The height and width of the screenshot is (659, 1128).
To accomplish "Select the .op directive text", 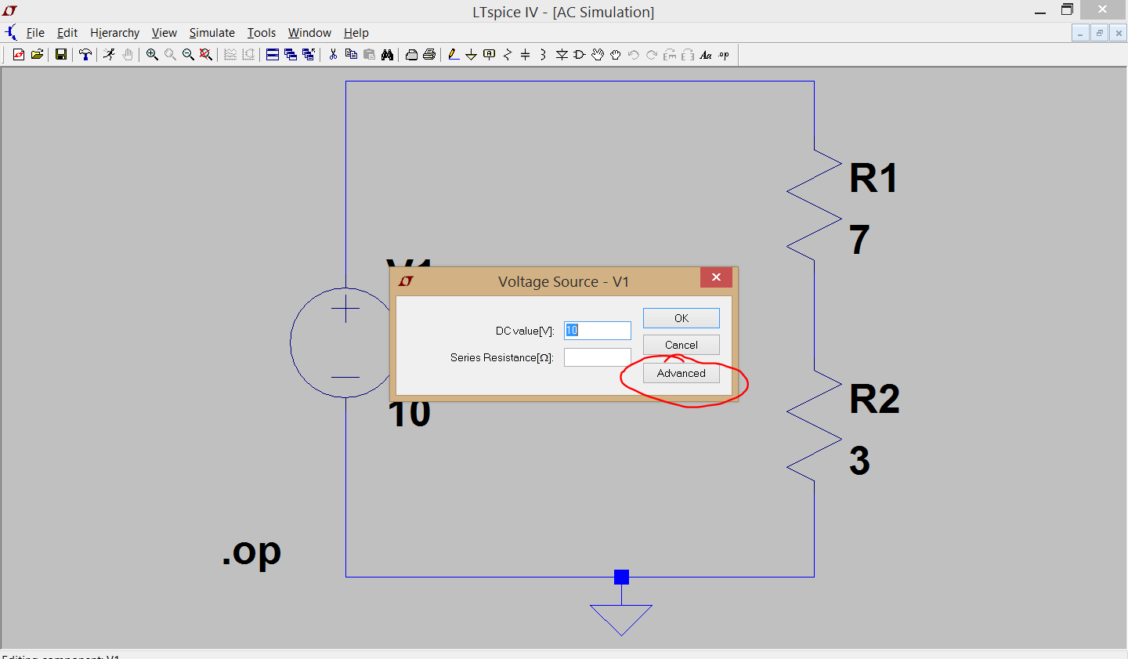I will click(251, 552).
